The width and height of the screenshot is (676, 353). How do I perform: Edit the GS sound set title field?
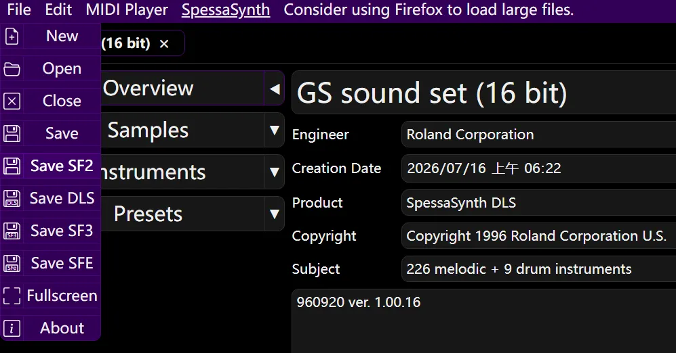click(x=483, y=93)
